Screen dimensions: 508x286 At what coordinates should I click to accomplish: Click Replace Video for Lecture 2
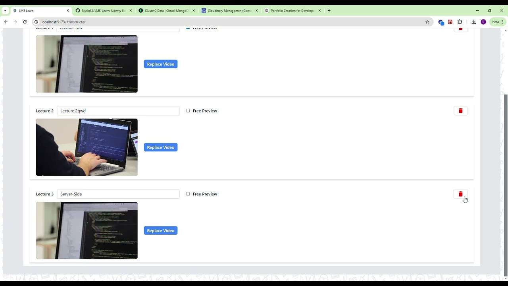coord(161,147)
